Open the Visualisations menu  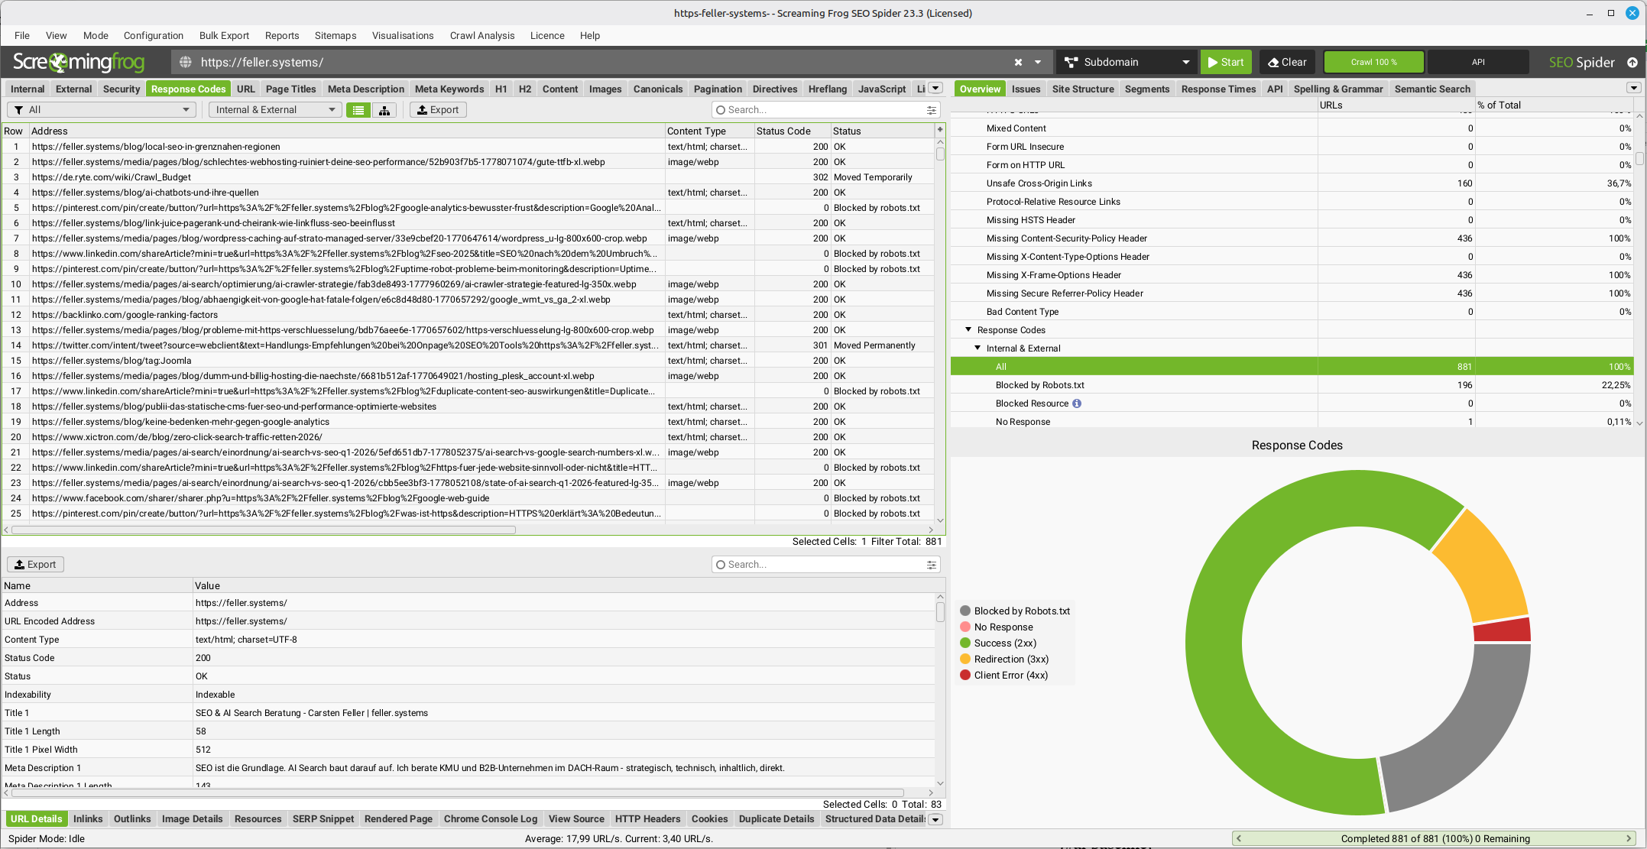[x=403, y=35]
